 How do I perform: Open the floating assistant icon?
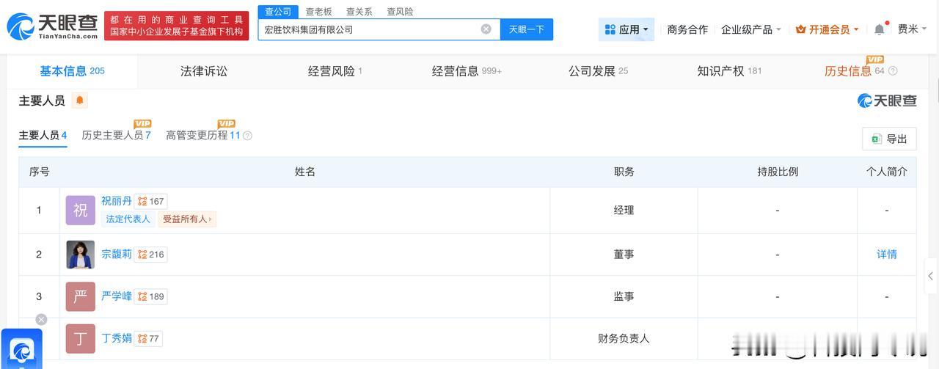[x=22, y=350]
